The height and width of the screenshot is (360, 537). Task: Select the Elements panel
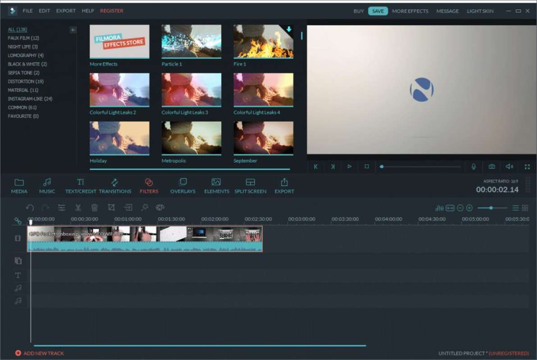point(216,185)
